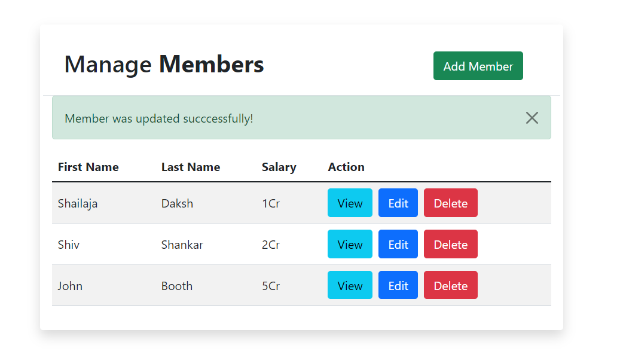
Task: Click the Add Member button
Action: (x=478, y=66)
